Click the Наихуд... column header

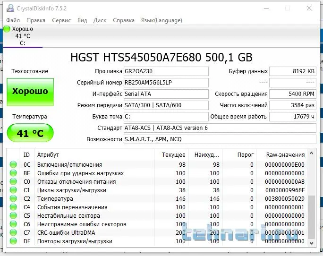coord(205,155)
